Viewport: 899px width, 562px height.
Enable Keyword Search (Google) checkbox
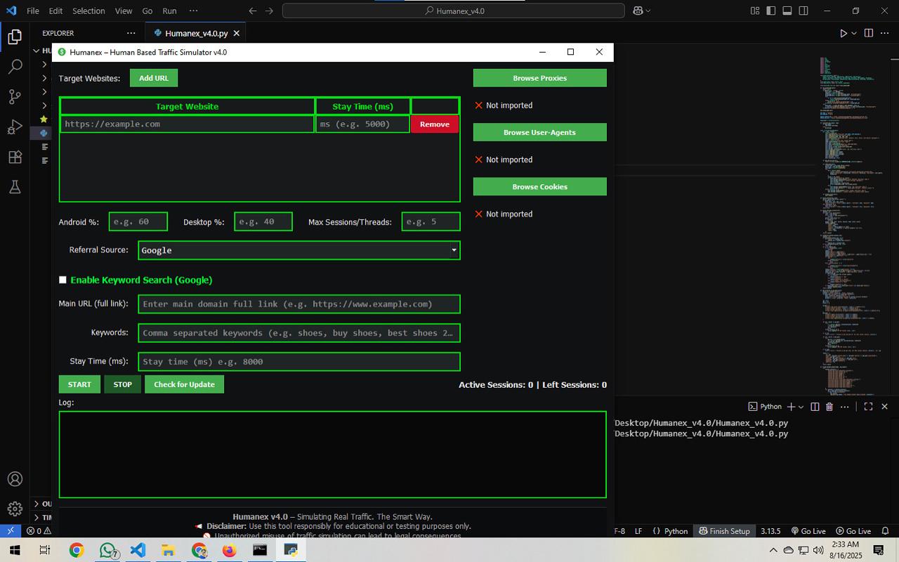(x=63, y=280)
